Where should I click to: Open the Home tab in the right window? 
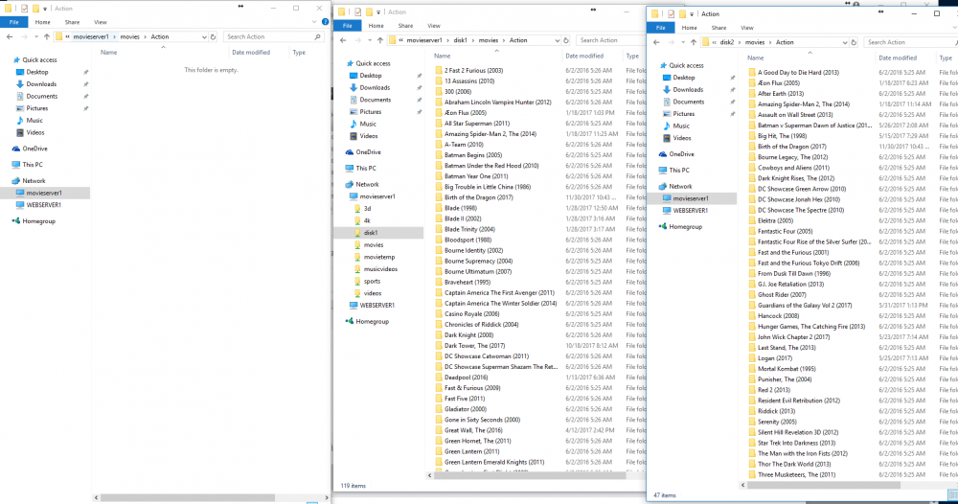(689, 28)
